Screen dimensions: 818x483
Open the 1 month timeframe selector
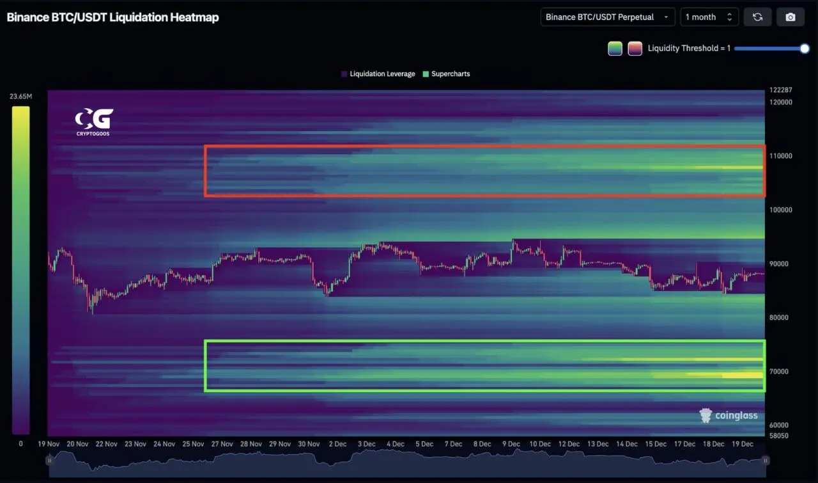tap(703, 17)
